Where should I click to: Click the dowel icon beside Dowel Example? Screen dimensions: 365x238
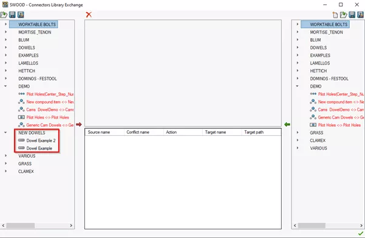coord(21,148)
